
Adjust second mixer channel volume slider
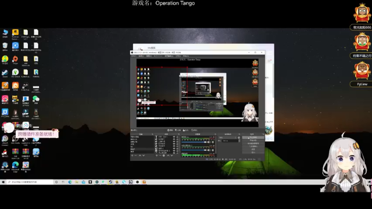194,150
